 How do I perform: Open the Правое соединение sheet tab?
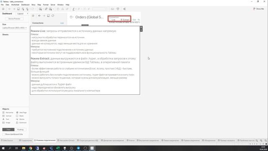(191, 141)
